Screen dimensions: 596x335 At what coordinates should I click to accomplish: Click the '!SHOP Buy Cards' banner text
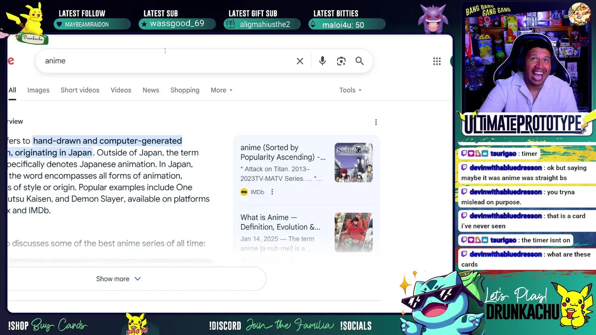[47, 325]
